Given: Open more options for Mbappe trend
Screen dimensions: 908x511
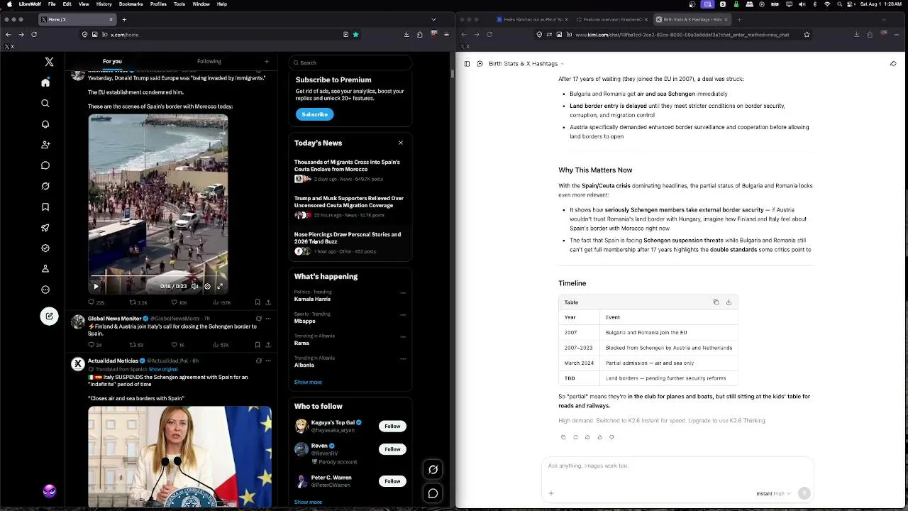Looking at the screenshot, I should pyautogui.click(x=403, y=315).
